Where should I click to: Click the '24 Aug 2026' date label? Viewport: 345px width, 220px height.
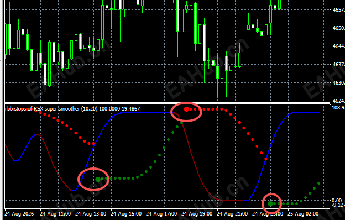pyautogui.click(x=19, y=214)
